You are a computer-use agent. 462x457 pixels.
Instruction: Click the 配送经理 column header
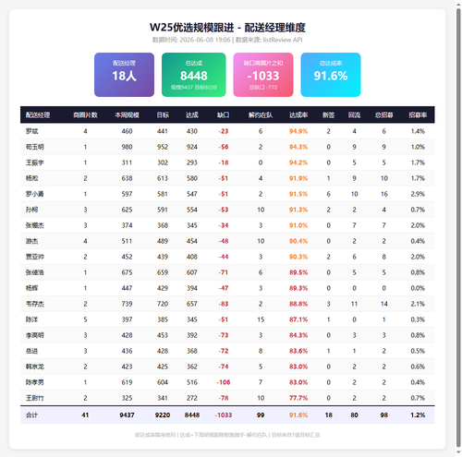point(38,115)
